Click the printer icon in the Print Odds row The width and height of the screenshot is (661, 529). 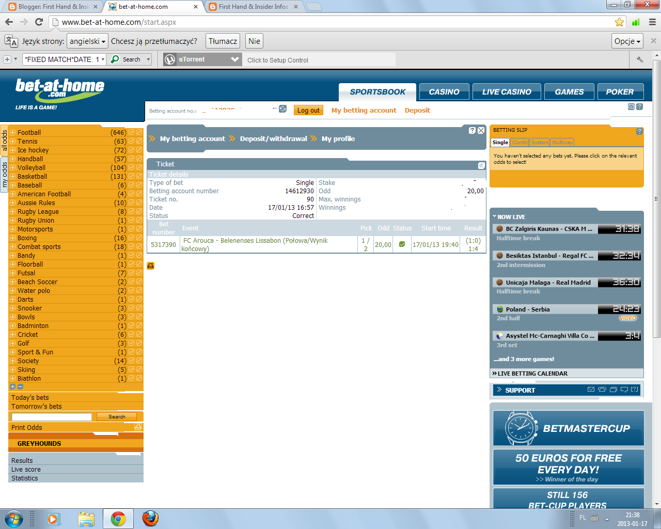click(138, 427)
